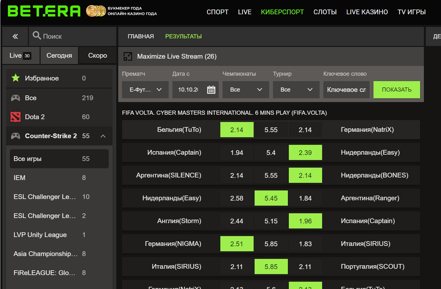Select 1.83 odds for Италия(SIRIUS)
This screenshot has width=441, height=289.
[x=305, y=244]
